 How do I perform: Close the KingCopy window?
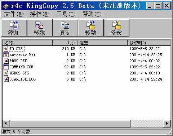tap(167, 6)
